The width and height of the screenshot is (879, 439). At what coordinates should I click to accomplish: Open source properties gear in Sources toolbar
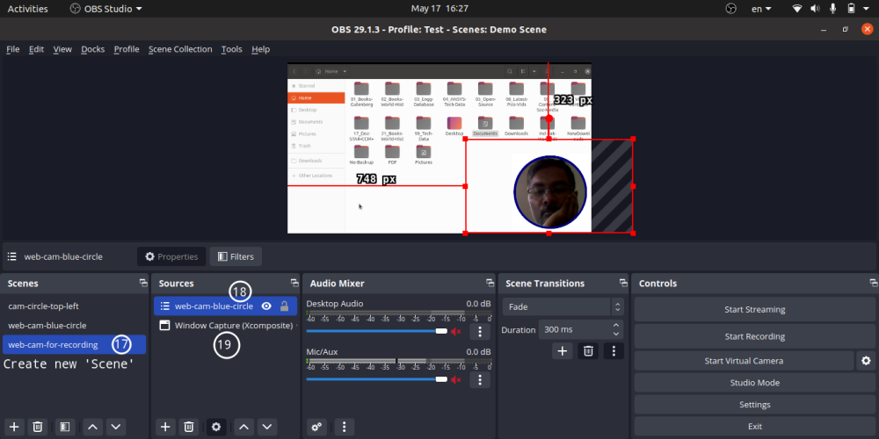pyautogui.click(x=216, y=428)
